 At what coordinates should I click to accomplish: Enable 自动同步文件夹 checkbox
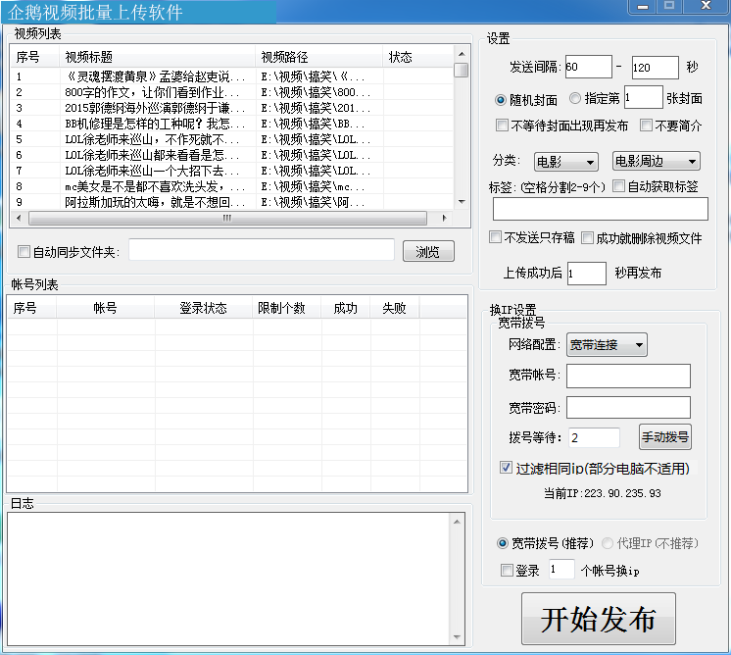24,252
